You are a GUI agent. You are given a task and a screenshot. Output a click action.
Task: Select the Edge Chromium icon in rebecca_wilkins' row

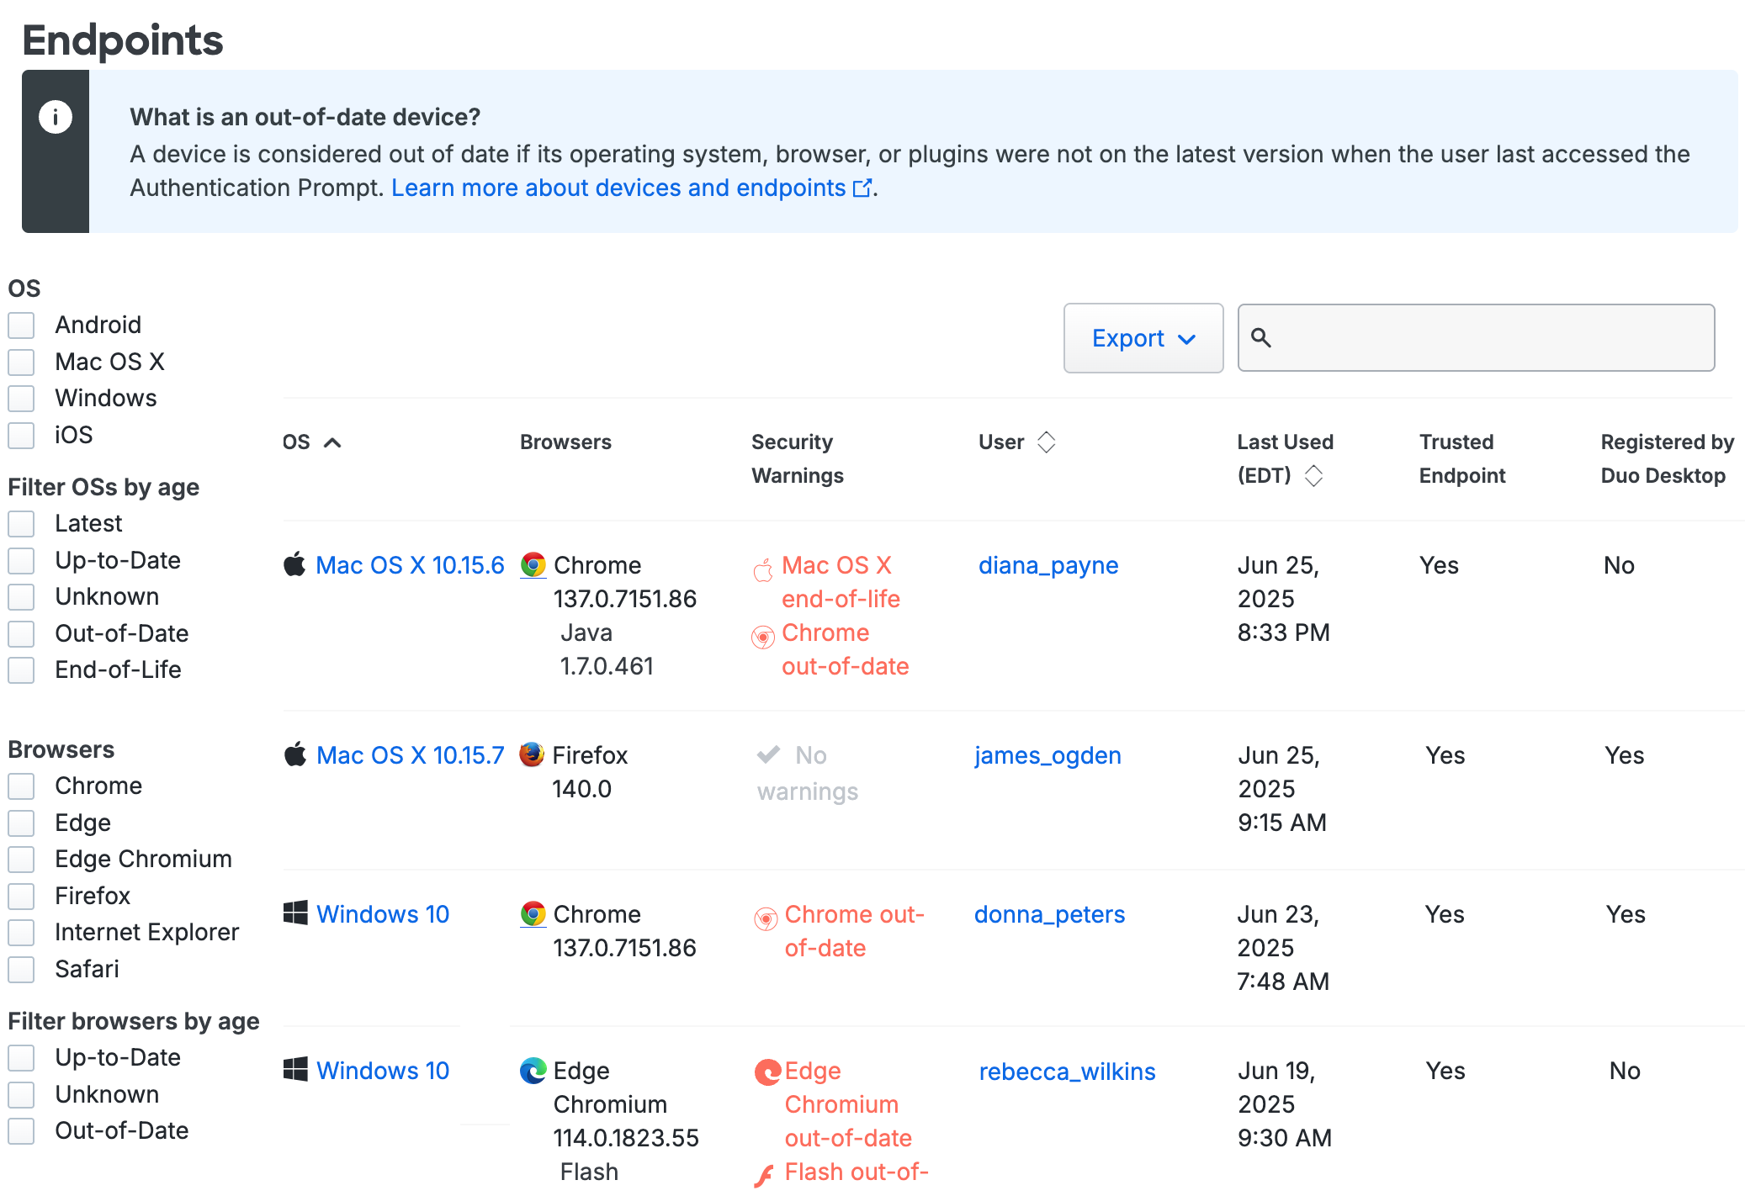tap(533, 1071)
